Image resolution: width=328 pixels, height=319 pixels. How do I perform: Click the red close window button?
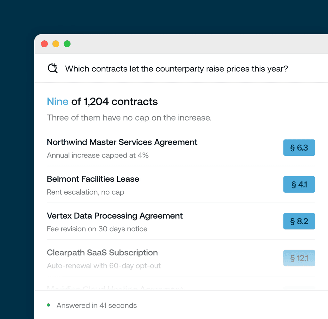pos(44,44)
